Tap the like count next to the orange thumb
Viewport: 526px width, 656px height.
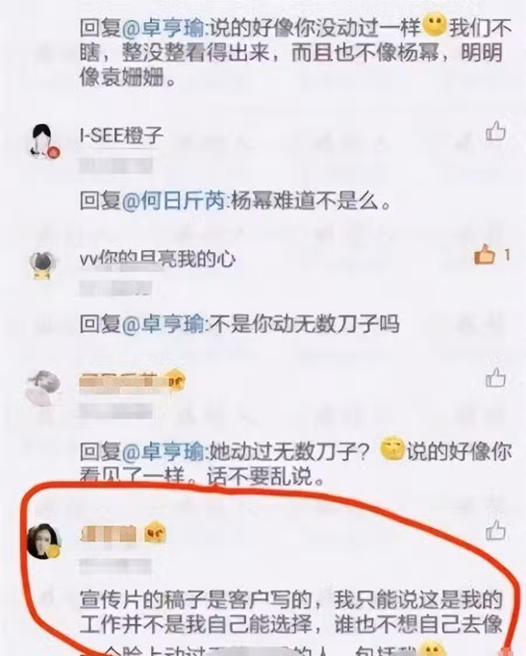point(507,254)
